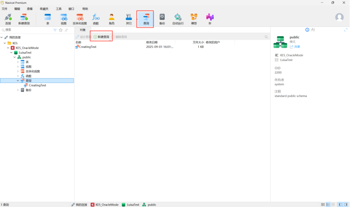Open the BI toolbar icon
This screenshot has width=350, height=207.
210,19
